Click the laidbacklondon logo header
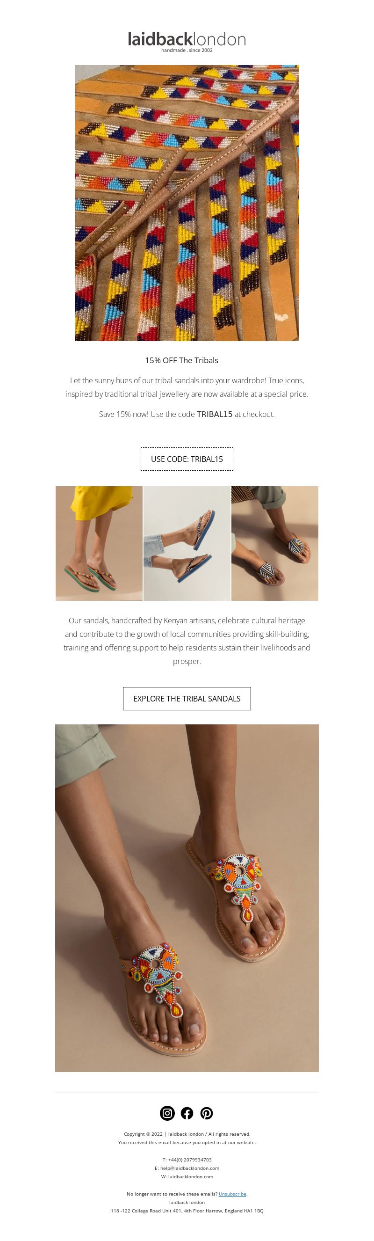Viewport: 374px width, 1241px height. click(x=187, y=41)
